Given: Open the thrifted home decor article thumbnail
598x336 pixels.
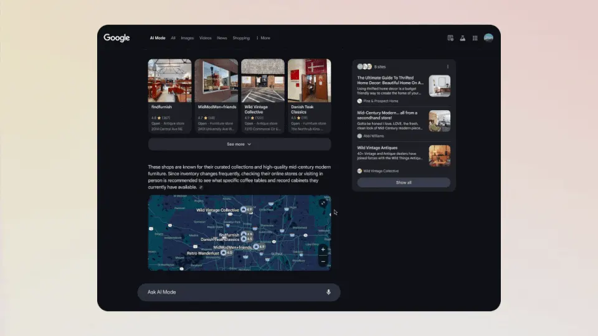Looking at the screenshot, I should [x=439, y=86].
